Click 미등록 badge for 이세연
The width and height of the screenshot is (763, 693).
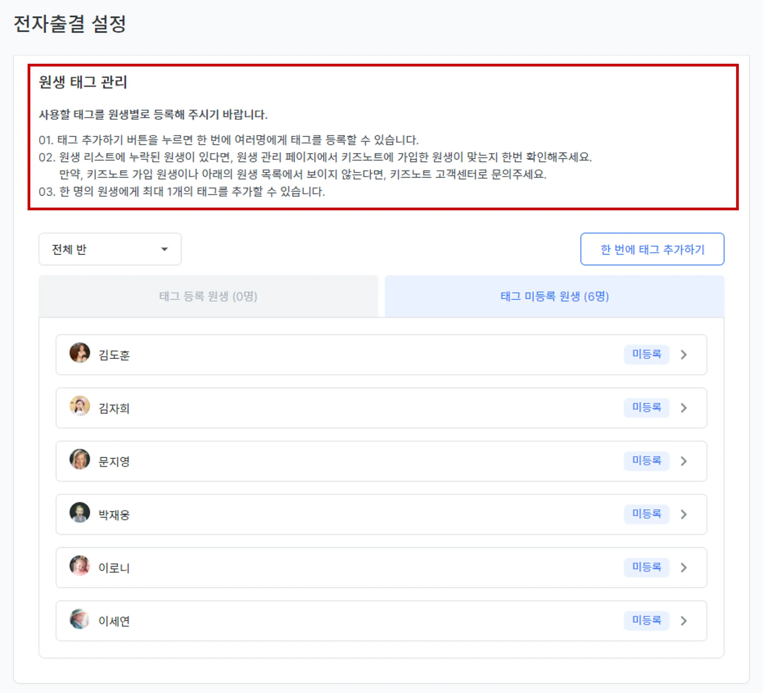coord(646,620)
